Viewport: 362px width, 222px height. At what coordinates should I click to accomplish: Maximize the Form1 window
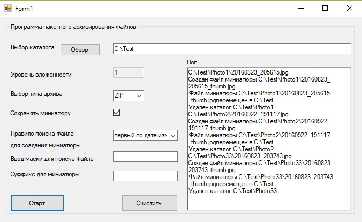click(x=325, y=9)
